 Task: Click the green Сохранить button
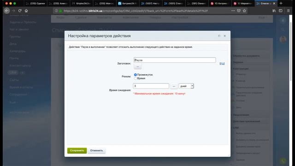[77, 150]
